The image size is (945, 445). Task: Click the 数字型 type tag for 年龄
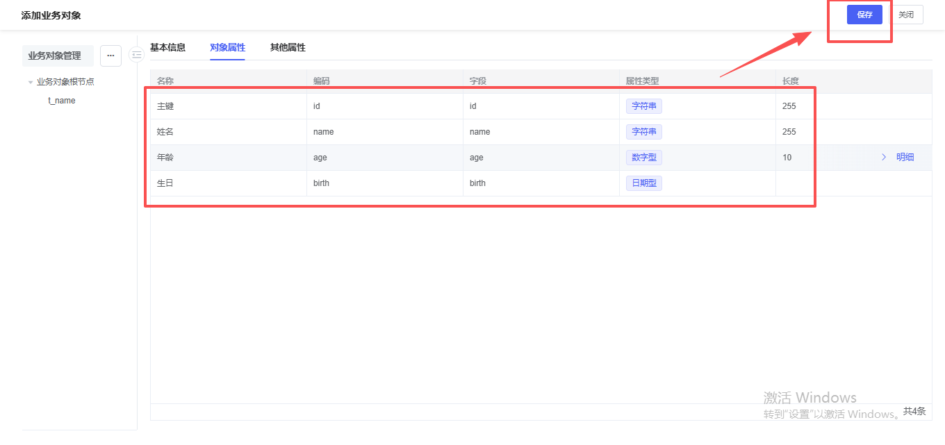(x=643, y=158)
